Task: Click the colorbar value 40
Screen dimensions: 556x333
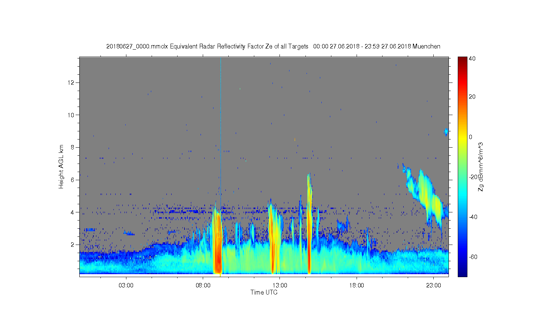Action: pos(472,58)
